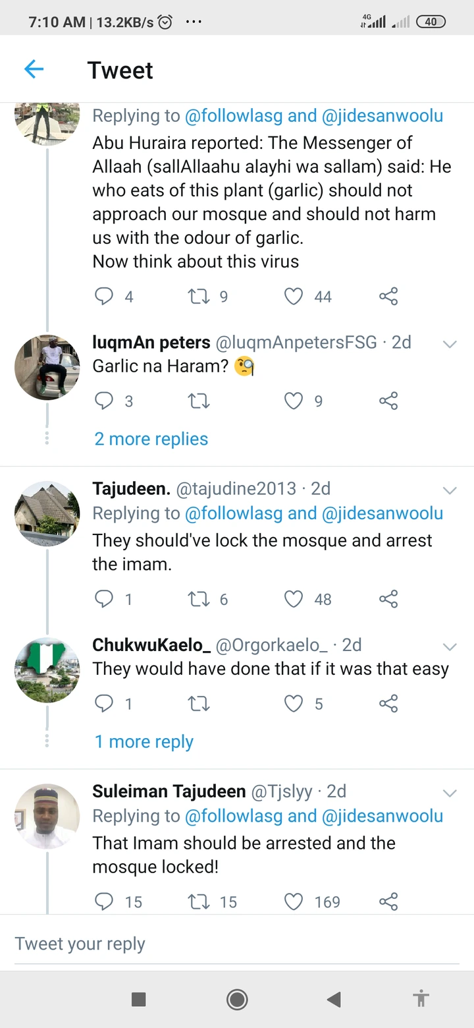Retweet Tajudeen's tweet about locking the mosque
Image resolution: width=474 pixels, height=1028 pixels.
(198, 599)
